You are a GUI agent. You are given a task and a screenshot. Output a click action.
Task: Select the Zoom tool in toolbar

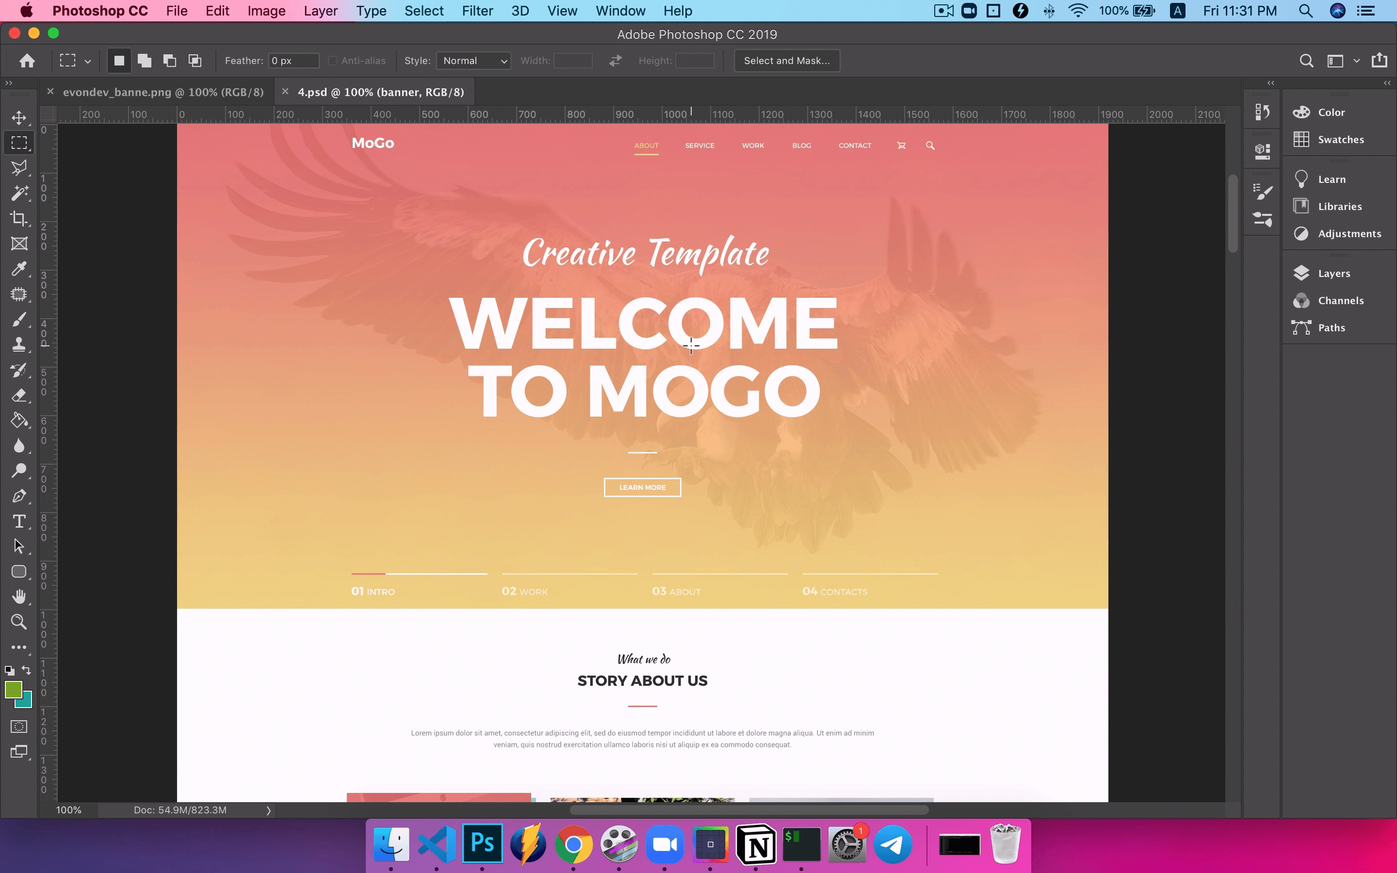point(18,622)
